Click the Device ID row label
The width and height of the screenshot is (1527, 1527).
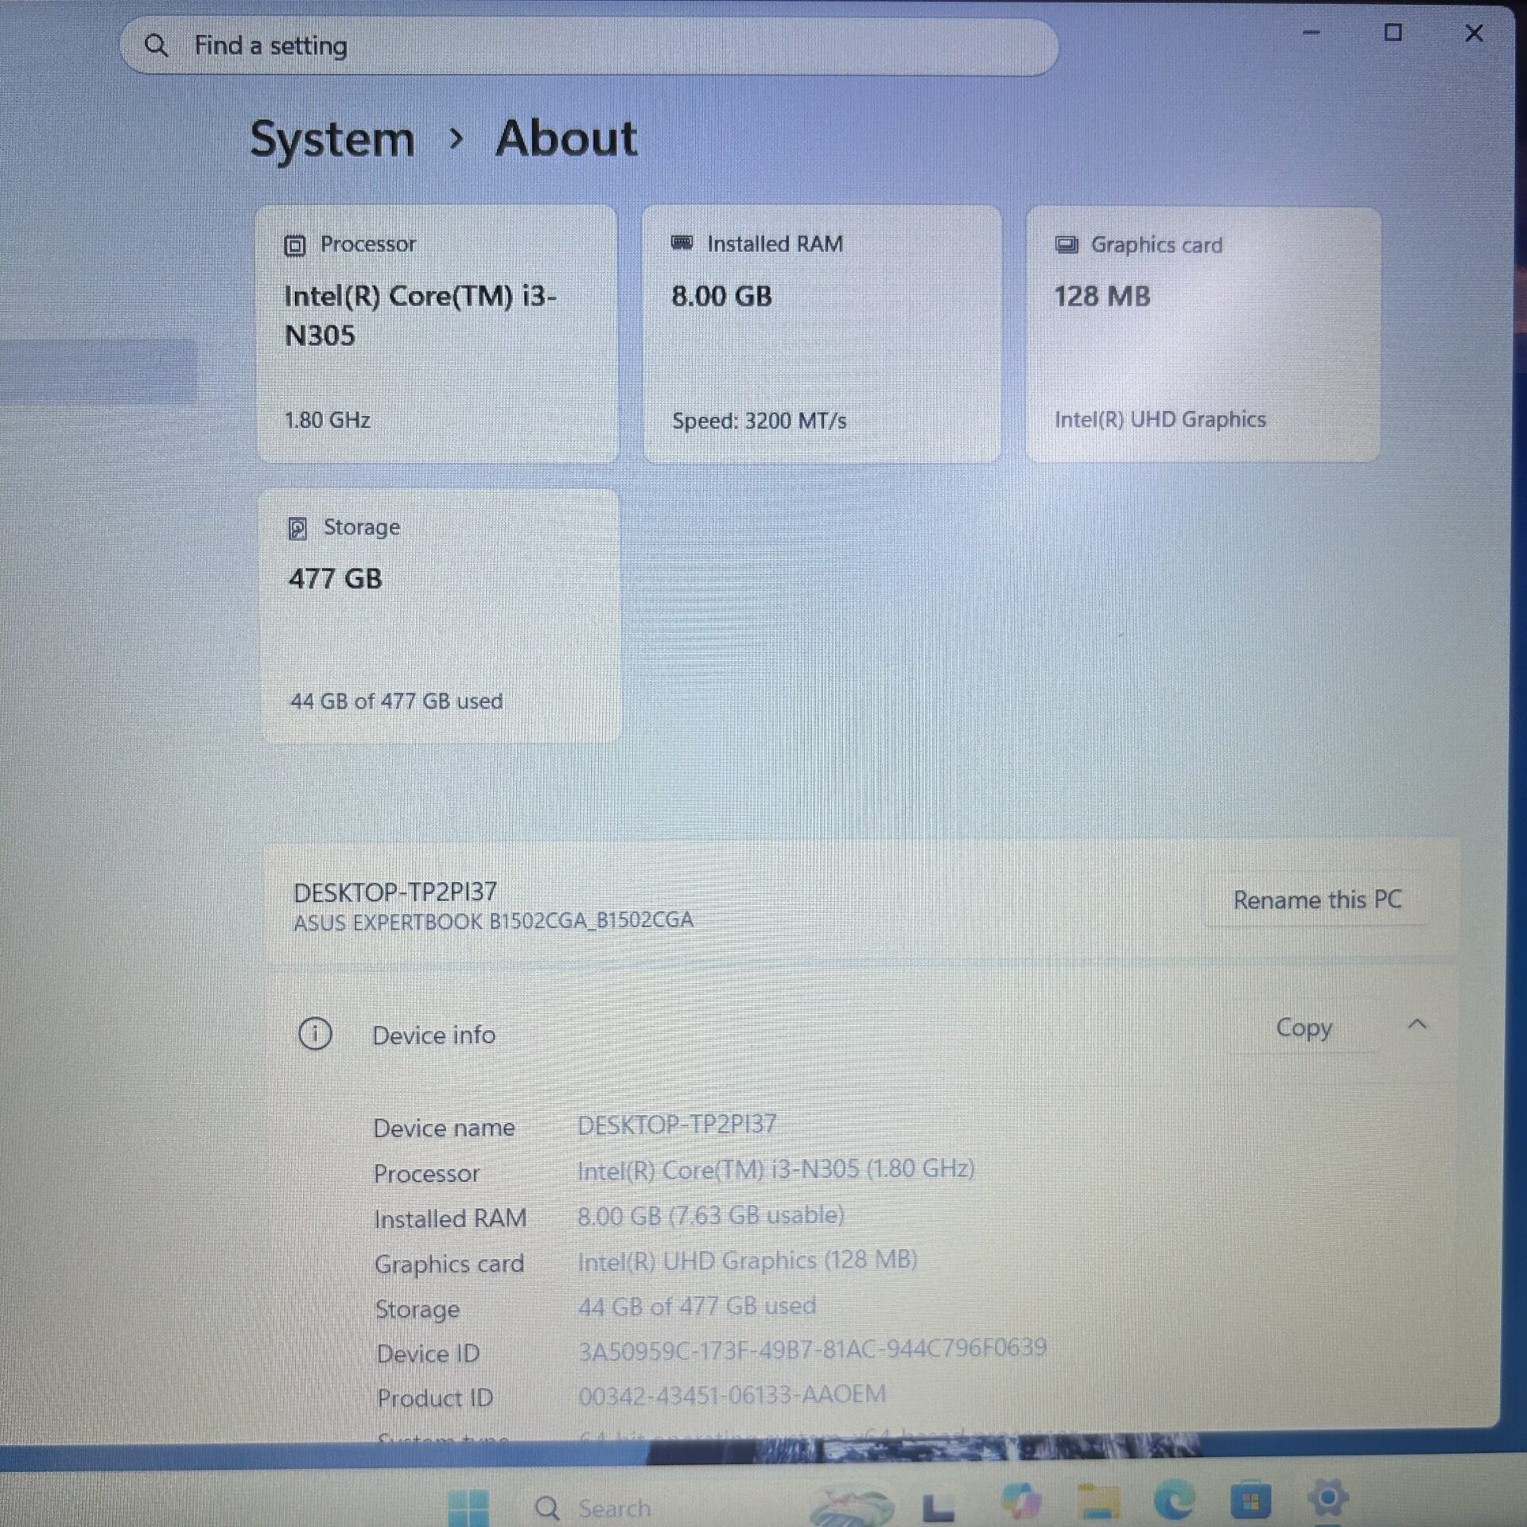(x=428, y=1354)
